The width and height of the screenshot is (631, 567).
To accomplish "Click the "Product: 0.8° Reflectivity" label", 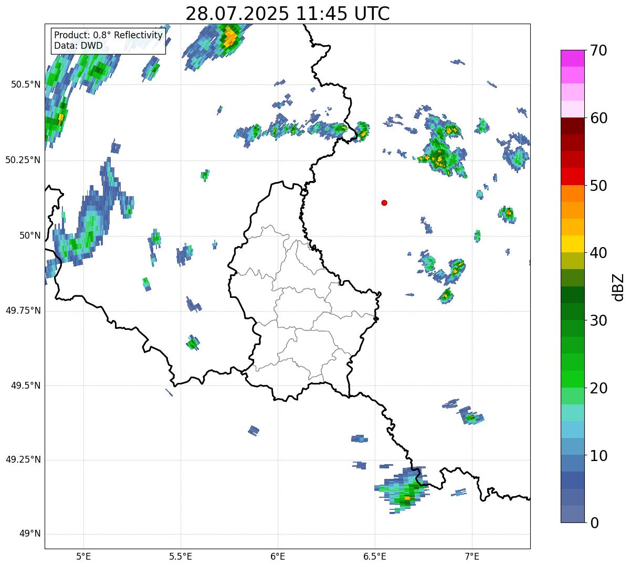I will (x=109, y=35).
